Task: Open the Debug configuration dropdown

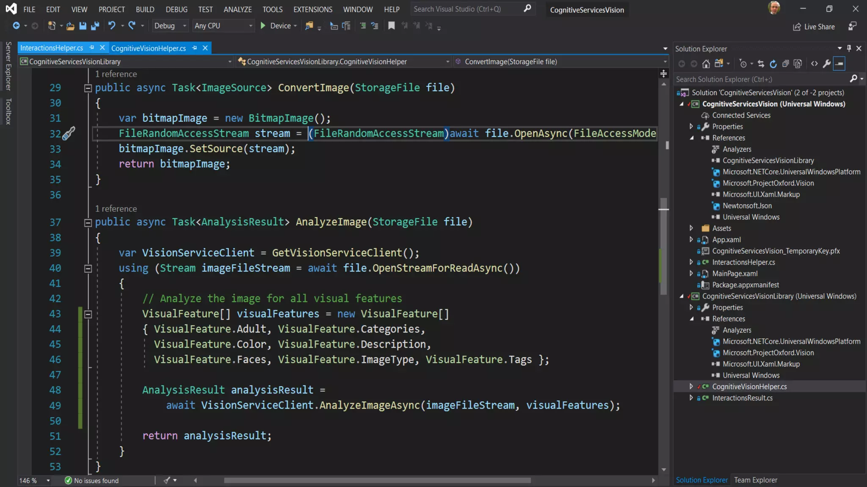Action: 170,26
